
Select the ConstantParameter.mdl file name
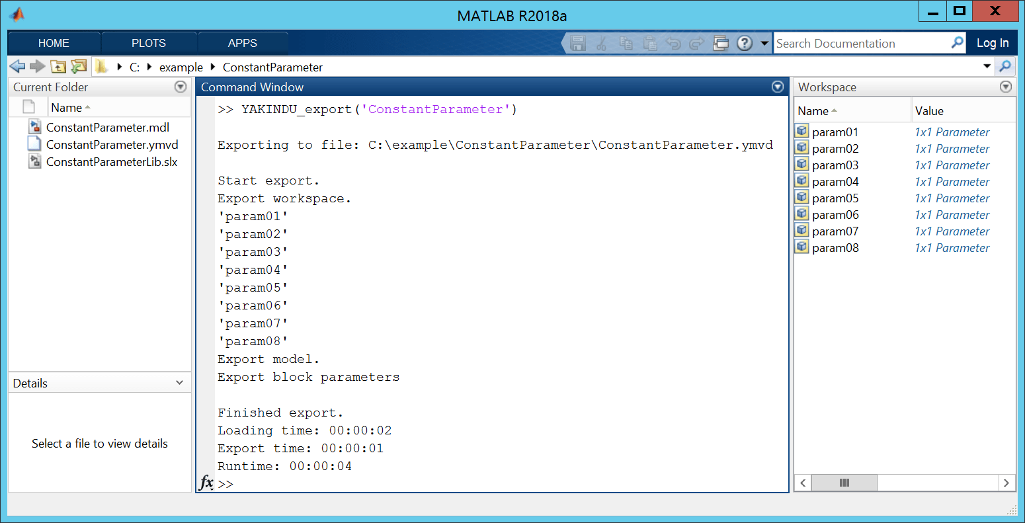click(x=108, y=127)
